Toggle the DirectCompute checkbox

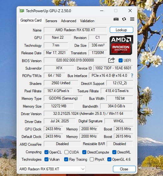[84, 152]
